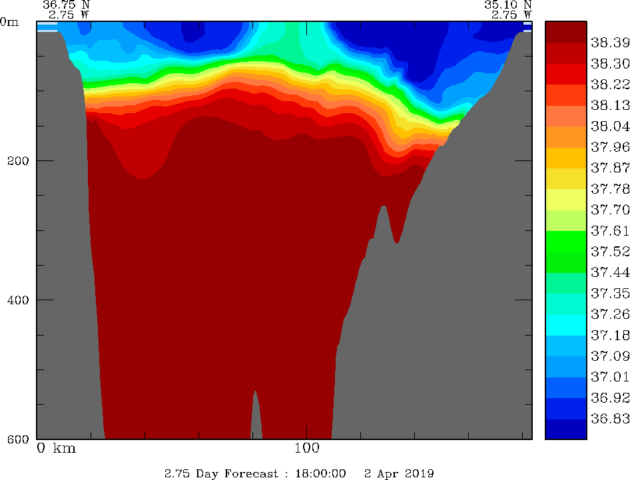Image resolution: width=630 pixels, height=480 pixels.
Task: Click the 38.22 colorbar value
Action: point(610,85)
